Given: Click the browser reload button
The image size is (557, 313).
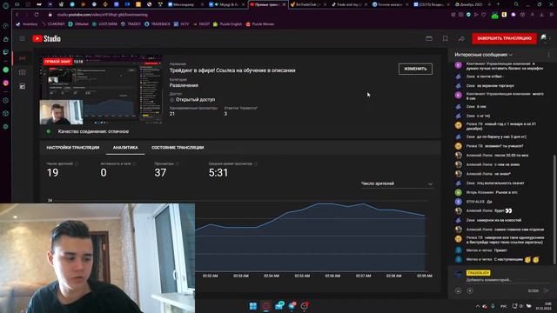Looking at the screenshot, I should tap(37, 15).
